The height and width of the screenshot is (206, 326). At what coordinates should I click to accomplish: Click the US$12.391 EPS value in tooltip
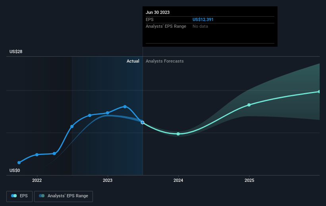pos(203,19)
